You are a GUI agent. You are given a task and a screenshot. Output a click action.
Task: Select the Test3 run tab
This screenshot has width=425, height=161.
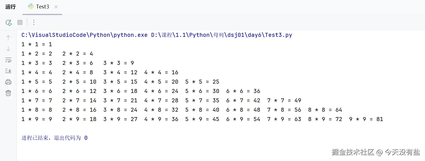pos(42,7)
